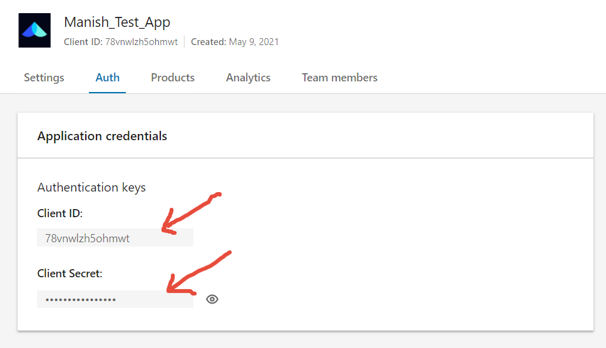Click the bold Client ID: label

(x=60, y=213)
